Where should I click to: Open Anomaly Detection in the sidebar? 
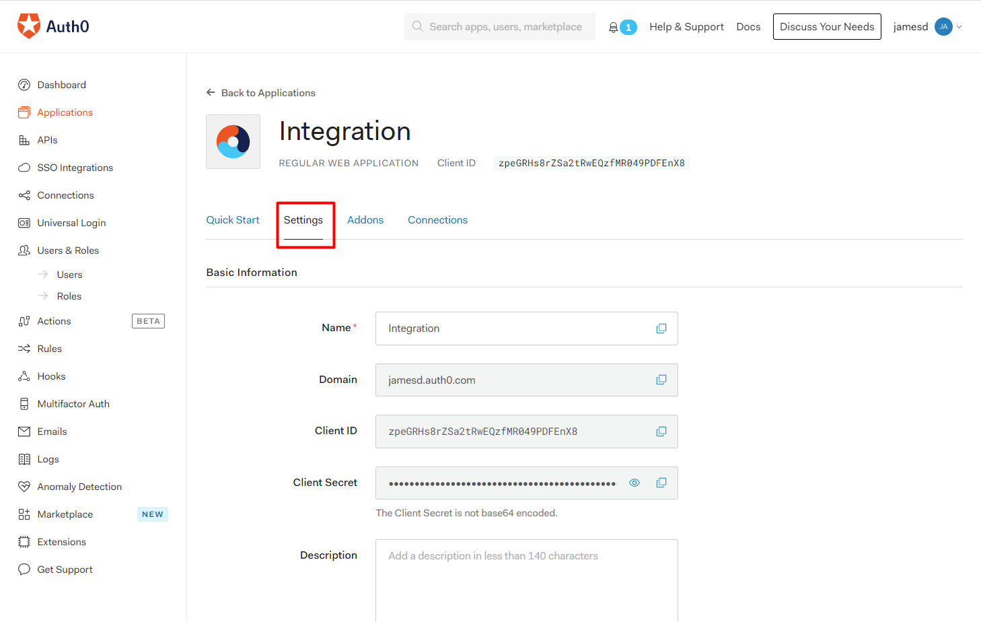pos(79,487)
